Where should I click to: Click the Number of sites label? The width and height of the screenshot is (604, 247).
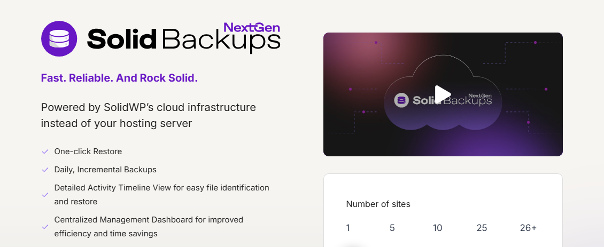click(378, 204)
